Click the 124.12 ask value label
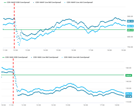The width and height of the screenshot is (136, 108). coord(129,93)
